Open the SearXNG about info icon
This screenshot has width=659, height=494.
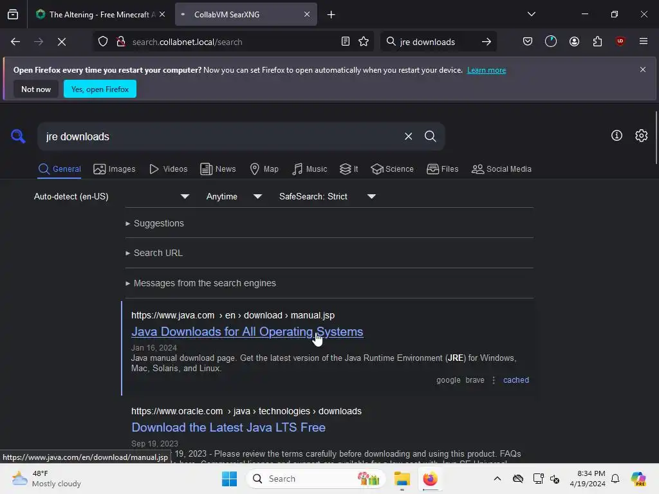[x=617, y=135]
